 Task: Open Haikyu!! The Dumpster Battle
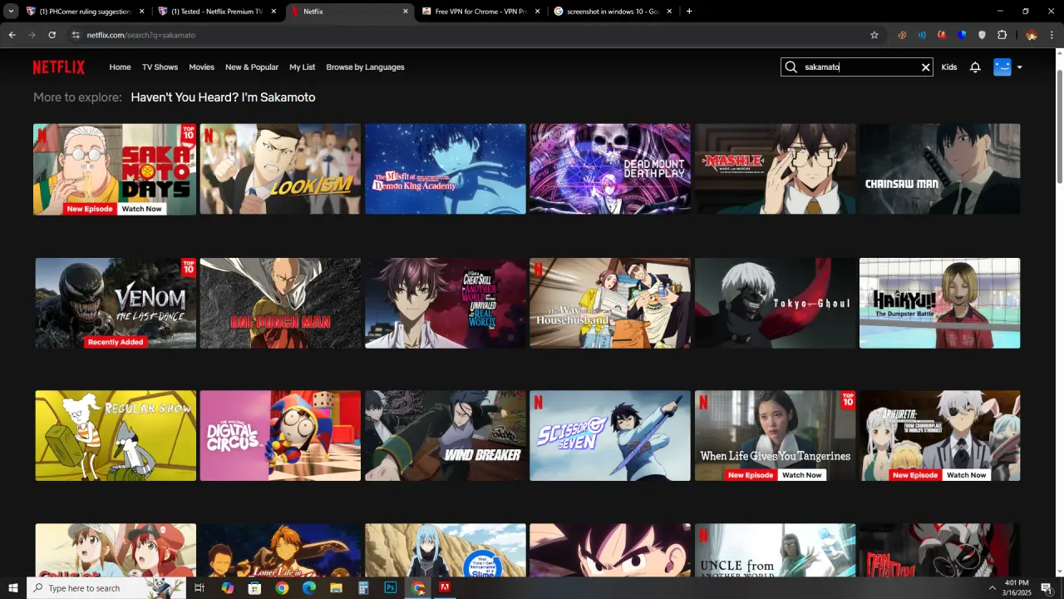pyautogui.click(x=939, y=303)
